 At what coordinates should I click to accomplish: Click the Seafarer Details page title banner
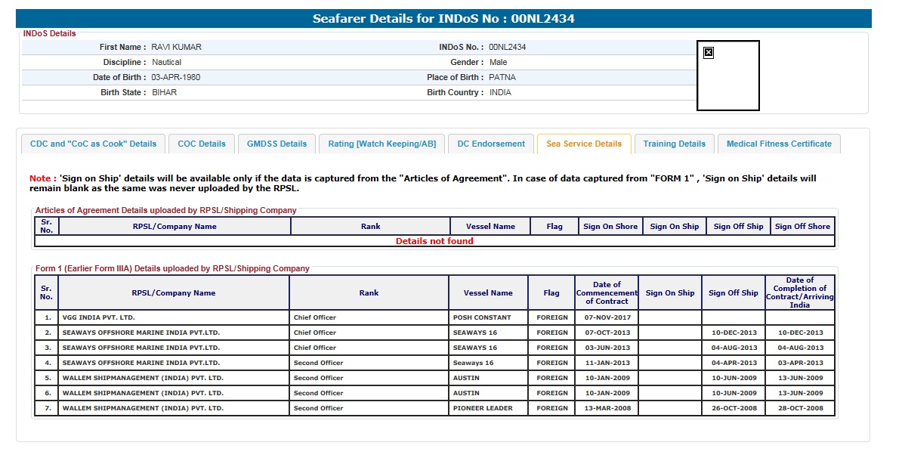click(443, 19)
